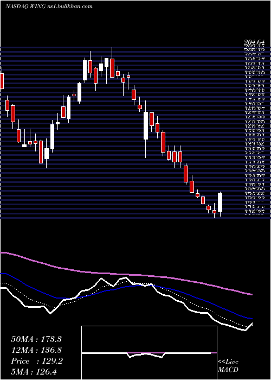Viewport: 271px width, 380px height.
Task: Click the 5MA : 126.4 value
Action: click(x=34, y=372)
